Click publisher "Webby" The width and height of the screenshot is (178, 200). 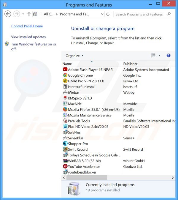pyautogui.click(x=129, y=92)
